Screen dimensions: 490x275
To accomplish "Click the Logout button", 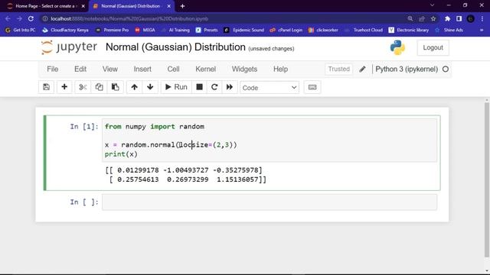I will pyautogui.click(x=433, y=47).
